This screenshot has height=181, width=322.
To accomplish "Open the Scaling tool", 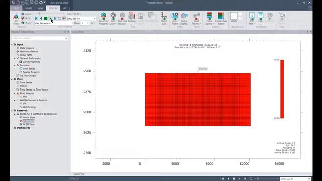I will 132,18.
